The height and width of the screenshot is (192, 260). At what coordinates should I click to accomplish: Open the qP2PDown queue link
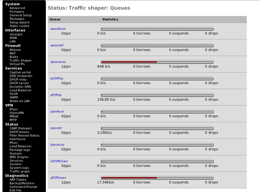(58, 178)
